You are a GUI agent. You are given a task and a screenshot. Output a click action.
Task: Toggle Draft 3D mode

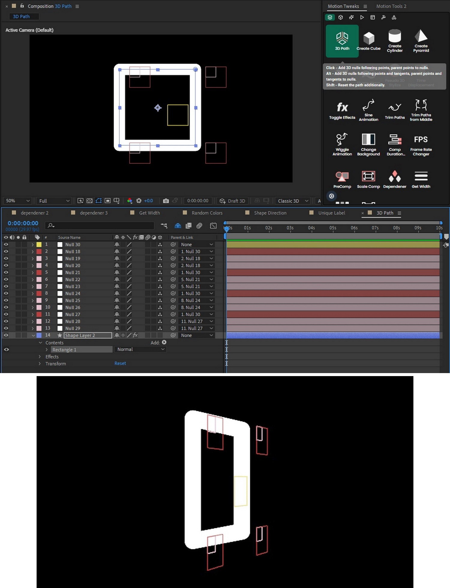click(232, 201)
